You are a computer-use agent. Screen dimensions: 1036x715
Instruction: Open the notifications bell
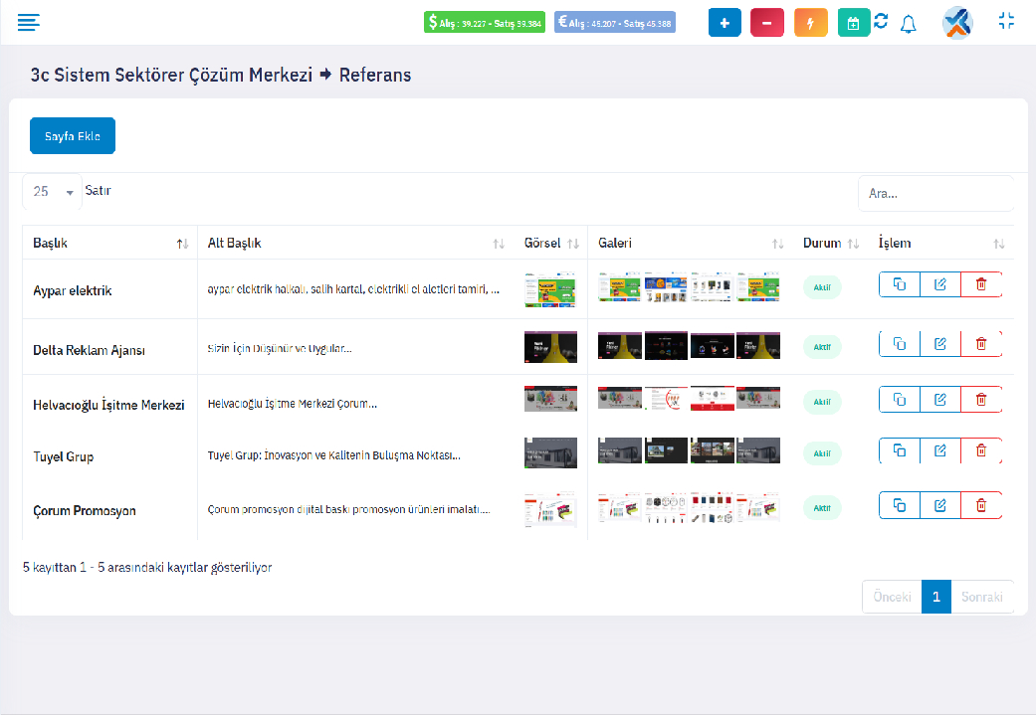click(908, 24)
